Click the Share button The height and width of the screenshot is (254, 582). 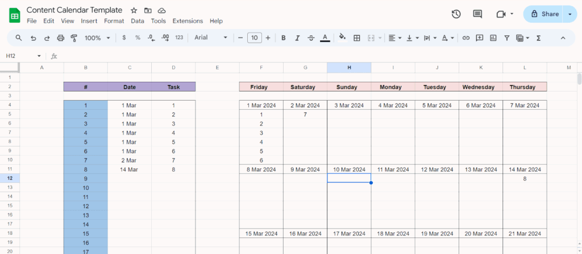pyautogui.click(x=543, y=14)
